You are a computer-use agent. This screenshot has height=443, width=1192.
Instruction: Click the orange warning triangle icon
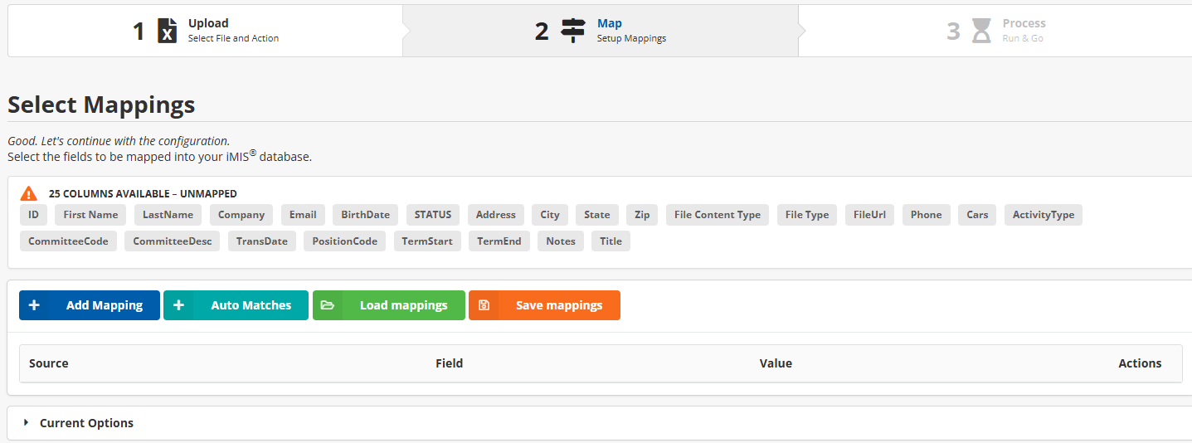tap(29, 193)
